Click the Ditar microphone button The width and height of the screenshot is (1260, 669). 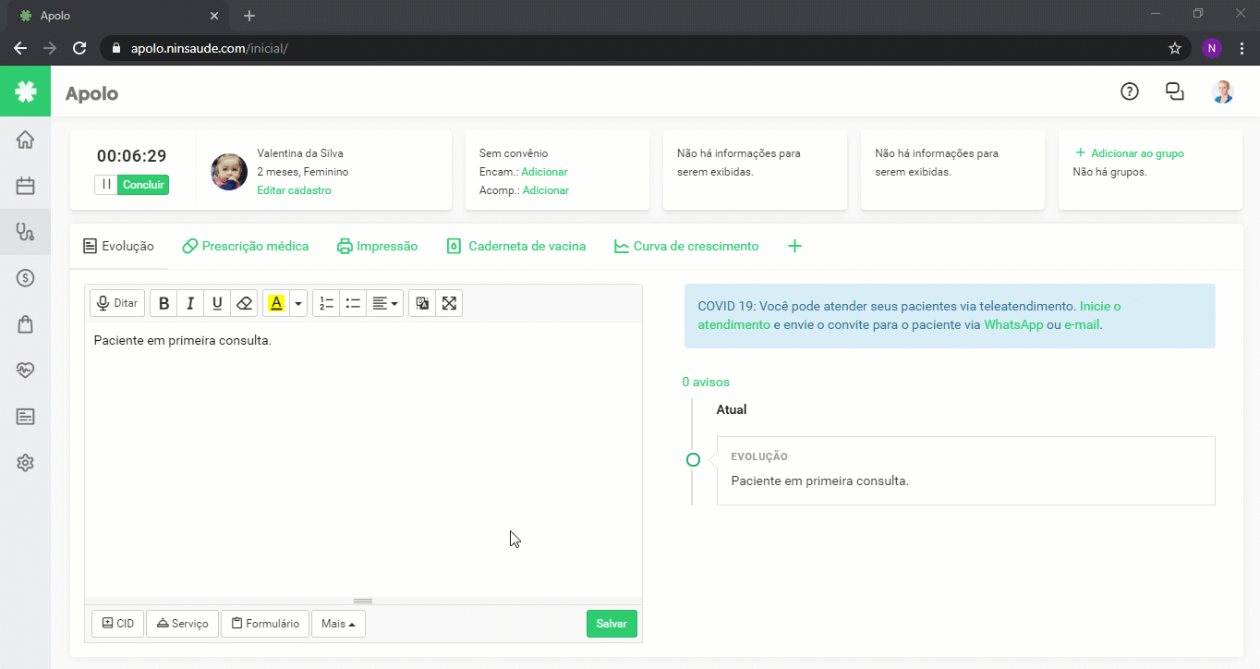(x=117, y=303)
